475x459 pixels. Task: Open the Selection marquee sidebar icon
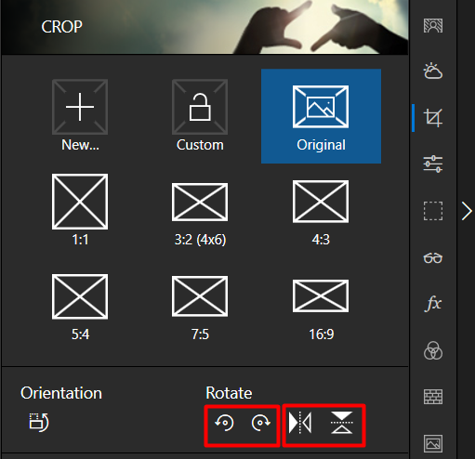(x=433, y=211)
